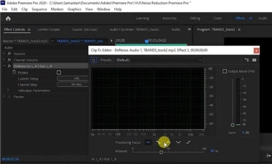Image resolution: width=272 pixels, height=164 pixels.
Task: Click the Custom Setup Edit button
Action: coord(72,78)
